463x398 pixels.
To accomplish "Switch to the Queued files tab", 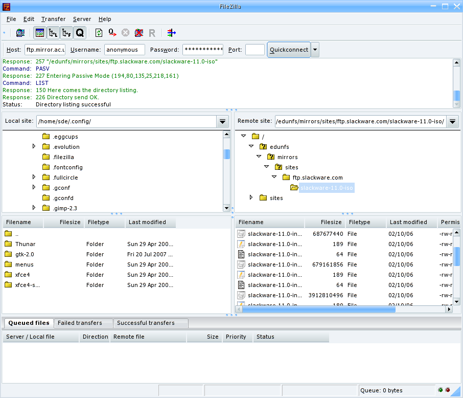I will coord(29,323).
